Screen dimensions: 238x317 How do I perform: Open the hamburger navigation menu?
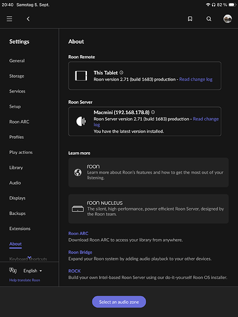pyautogui.click(x=10, y=19)
